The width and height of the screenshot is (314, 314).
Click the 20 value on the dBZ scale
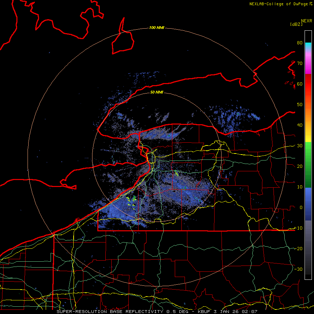pyautogui.click(x=300, y=166)
